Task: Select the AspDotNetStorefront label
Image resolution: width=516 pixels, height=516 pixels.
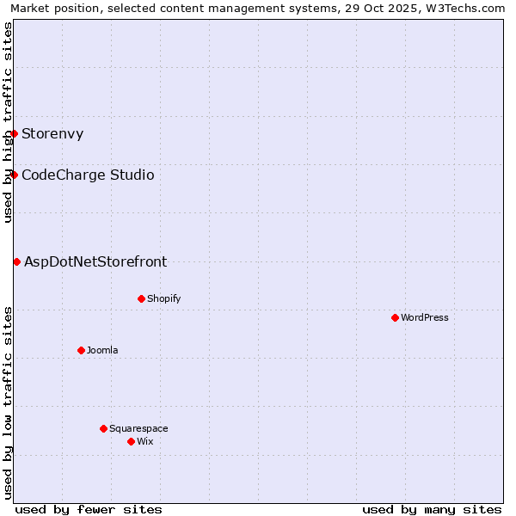Action: pyautogui.click(x=95, y=261)
